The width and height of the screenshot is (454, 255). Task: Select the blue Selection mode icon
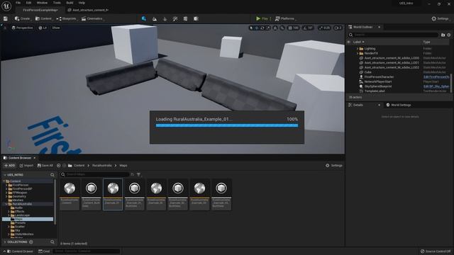(x=144, y=18)
